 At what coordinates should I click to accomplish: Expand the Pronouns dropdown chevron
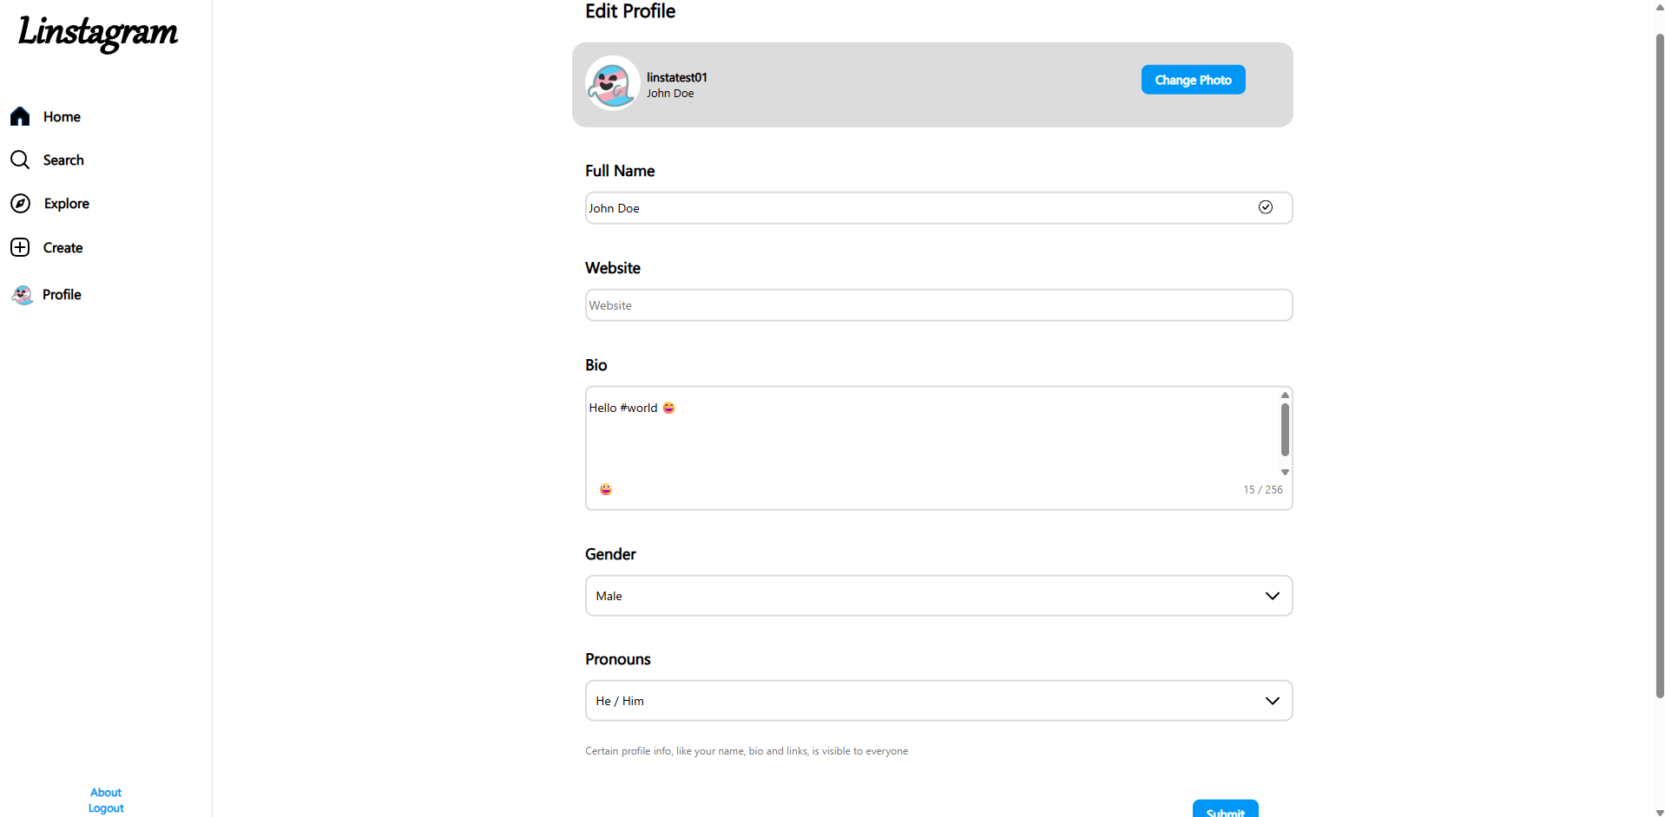pos(1272,700)
